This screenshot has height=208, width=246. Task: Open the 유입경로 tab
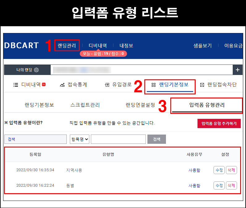[118, 85]
